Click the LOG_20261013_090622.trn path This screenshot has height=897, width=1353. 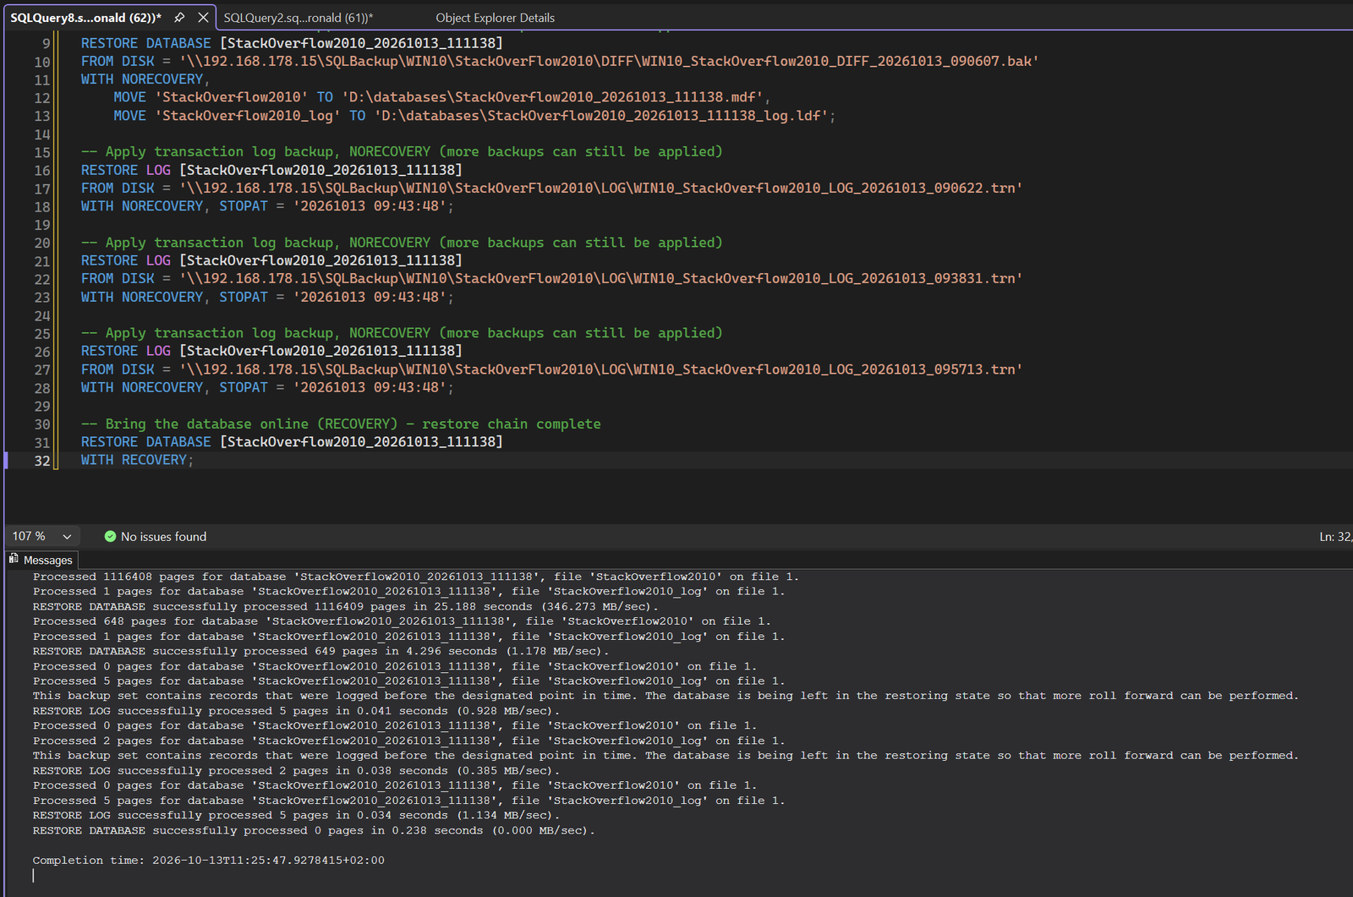(600, 189)
